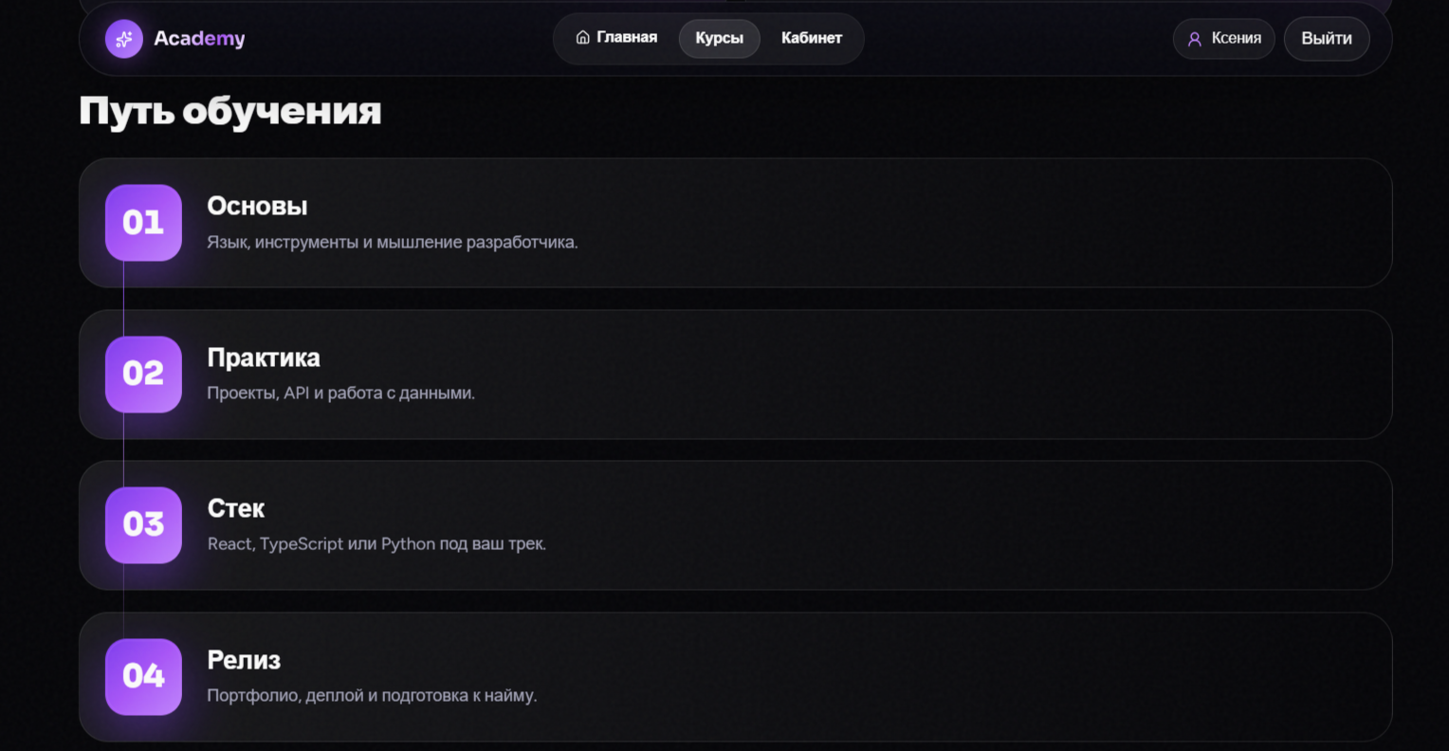Click the user avatar icon beside Ксения
Screen dimensions: 1449x751
1195,39
